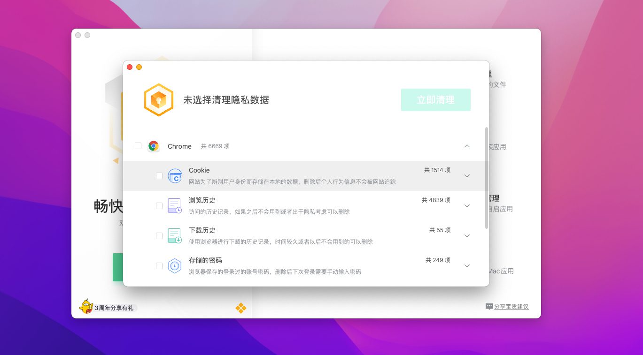Click the Cookie category icon
This screenshot has width=643, height=355.
[175, 176]
